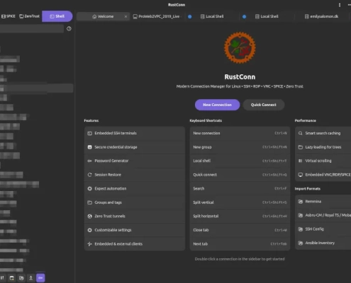The image size is (351, 283).
Task: Click the sort icon in sidebar bottom toolbar
Action: pyautogui.click(x=2, y=278)
